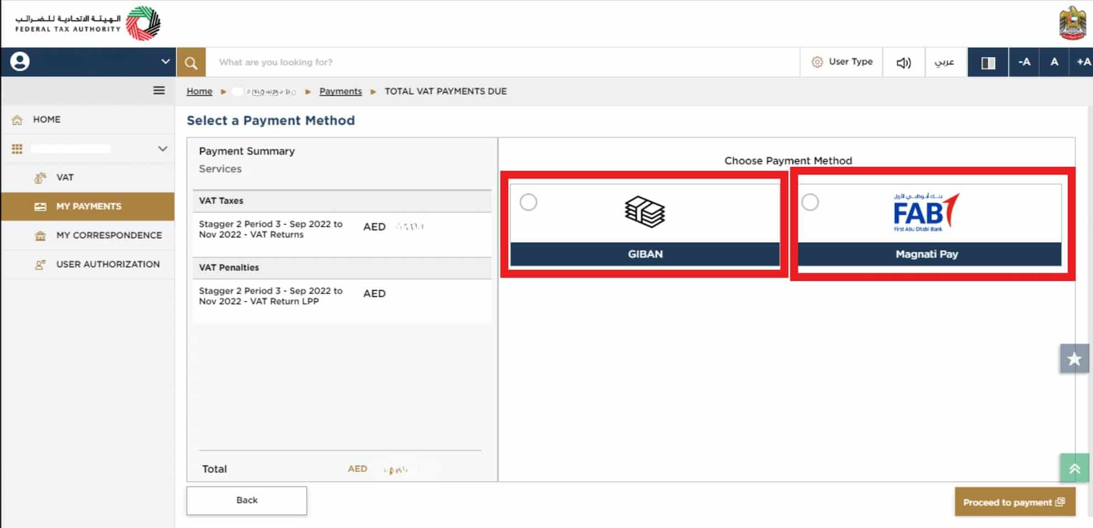Select the Magnati Pay radio button

coord(810,202)
